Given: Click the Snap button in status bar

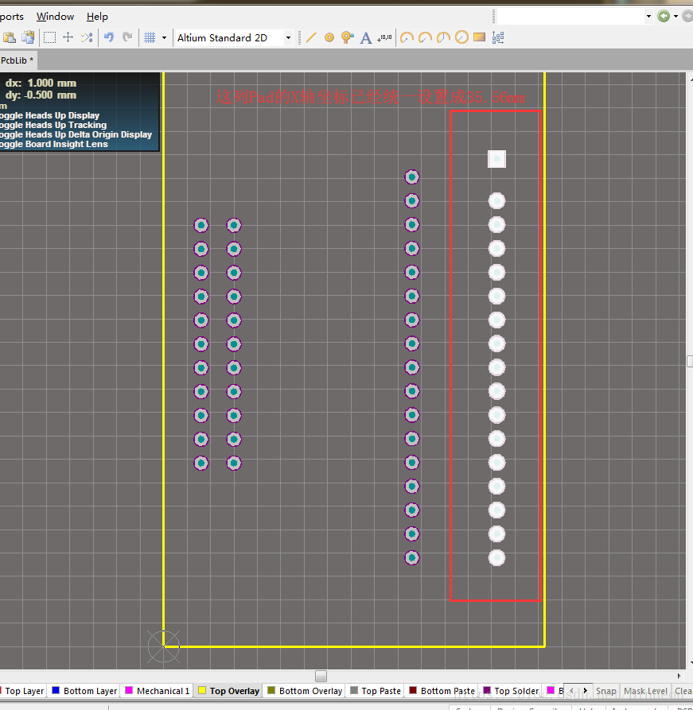Looking at the screenshot, I should [x=606, y=691].
